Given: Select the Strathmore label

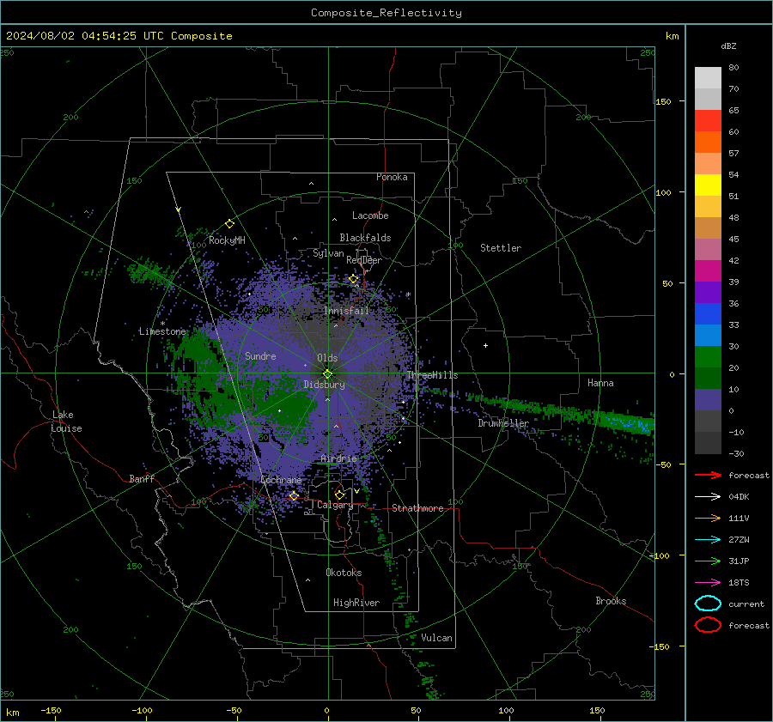Looking at the screenshot, I should [417, 508].
